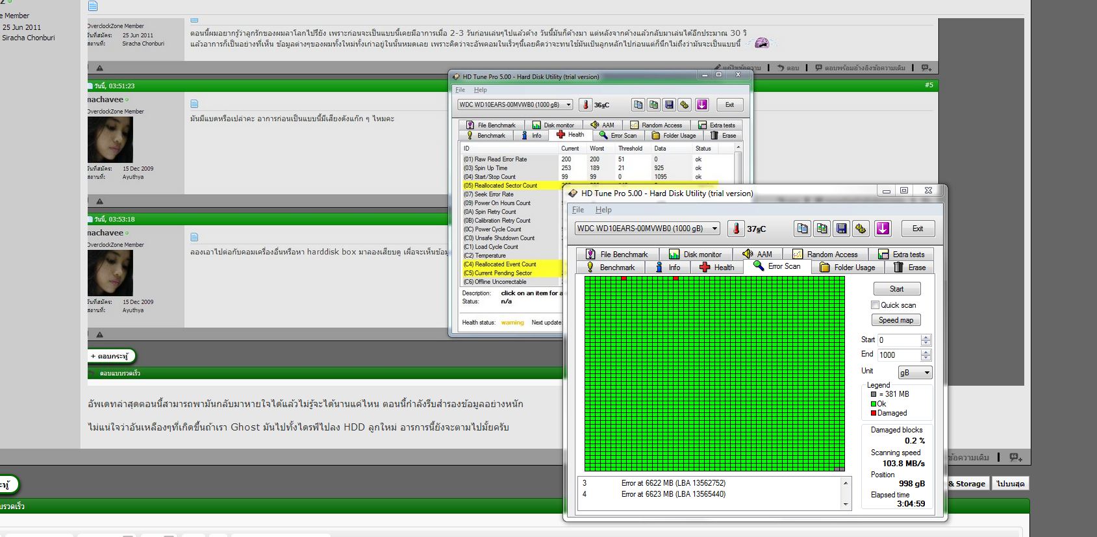This screenshot has height=537, width=1097.
Task: Open Folder Usage tab in back HD Tune window
Action: click(674, 135)
